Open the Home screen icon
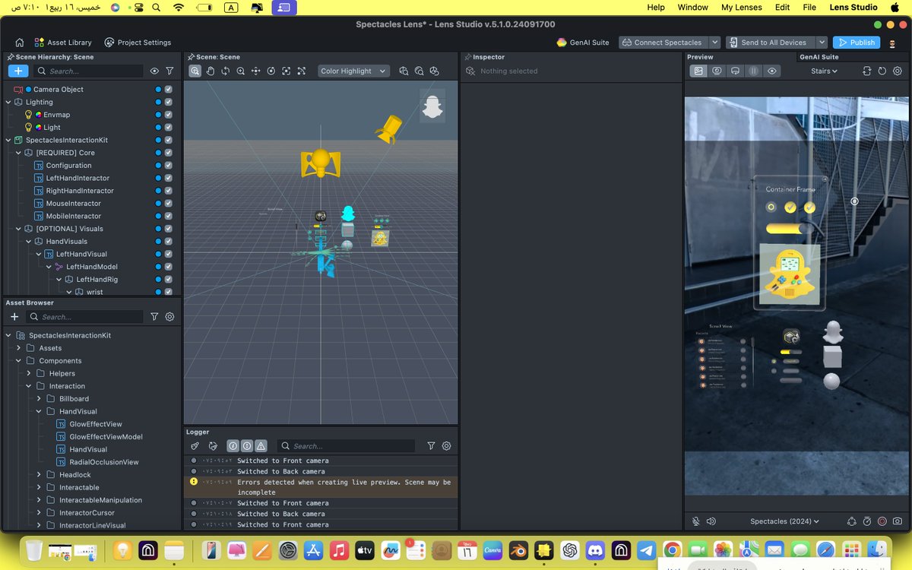The height and width of the screenshot is (570, 912). pos(19,43)
